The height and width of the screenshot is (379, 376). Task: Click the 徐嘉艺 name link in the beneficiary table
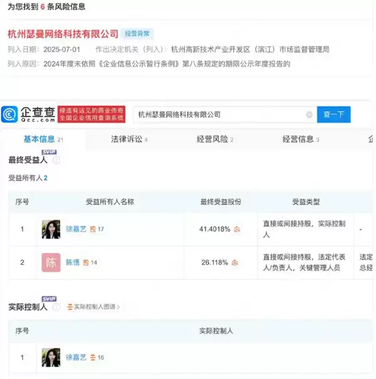76,229
